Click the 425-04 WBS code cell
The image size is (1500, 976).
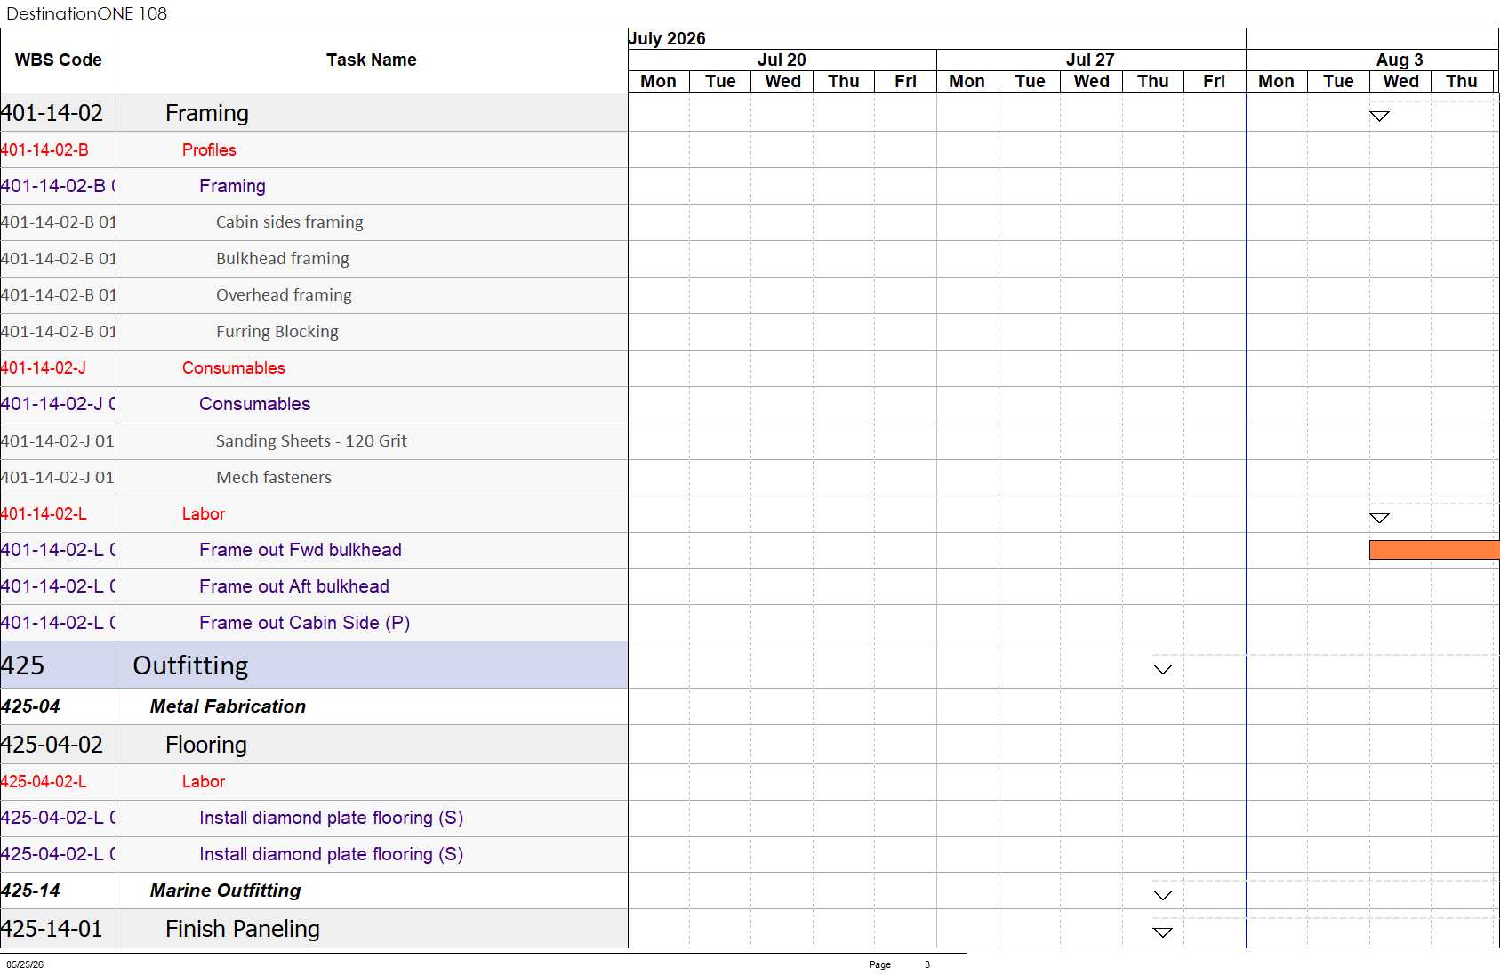pos(58,706)
